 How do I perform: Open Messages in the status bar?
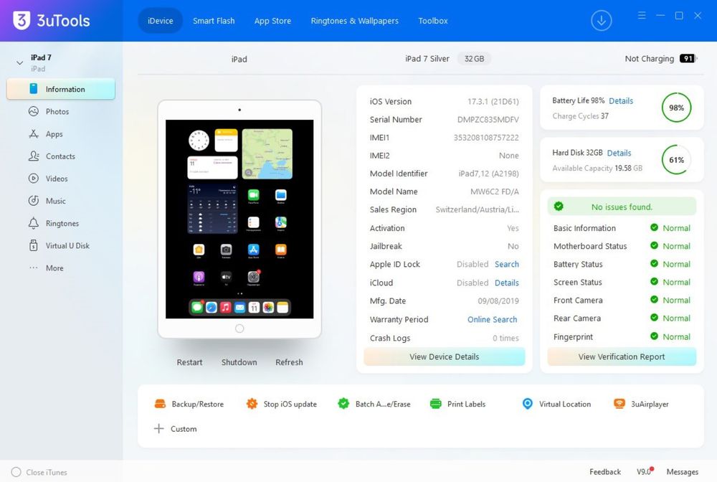click(x=683, y=471)
